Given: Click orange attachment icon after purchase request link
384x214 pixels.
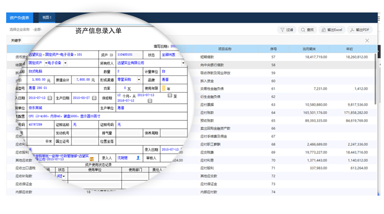Looking at the screenshot, I should click(x=92, y=159).
